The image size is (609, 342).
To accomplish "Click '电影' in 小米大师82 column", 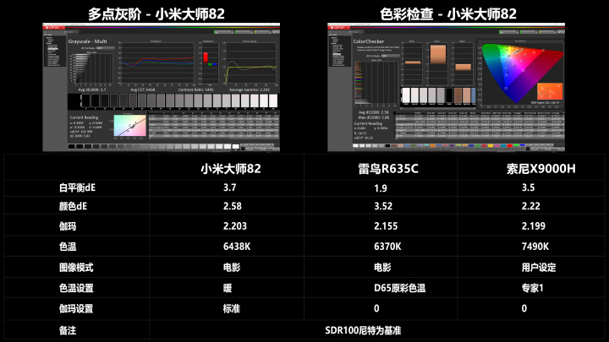I will point(232,268).
